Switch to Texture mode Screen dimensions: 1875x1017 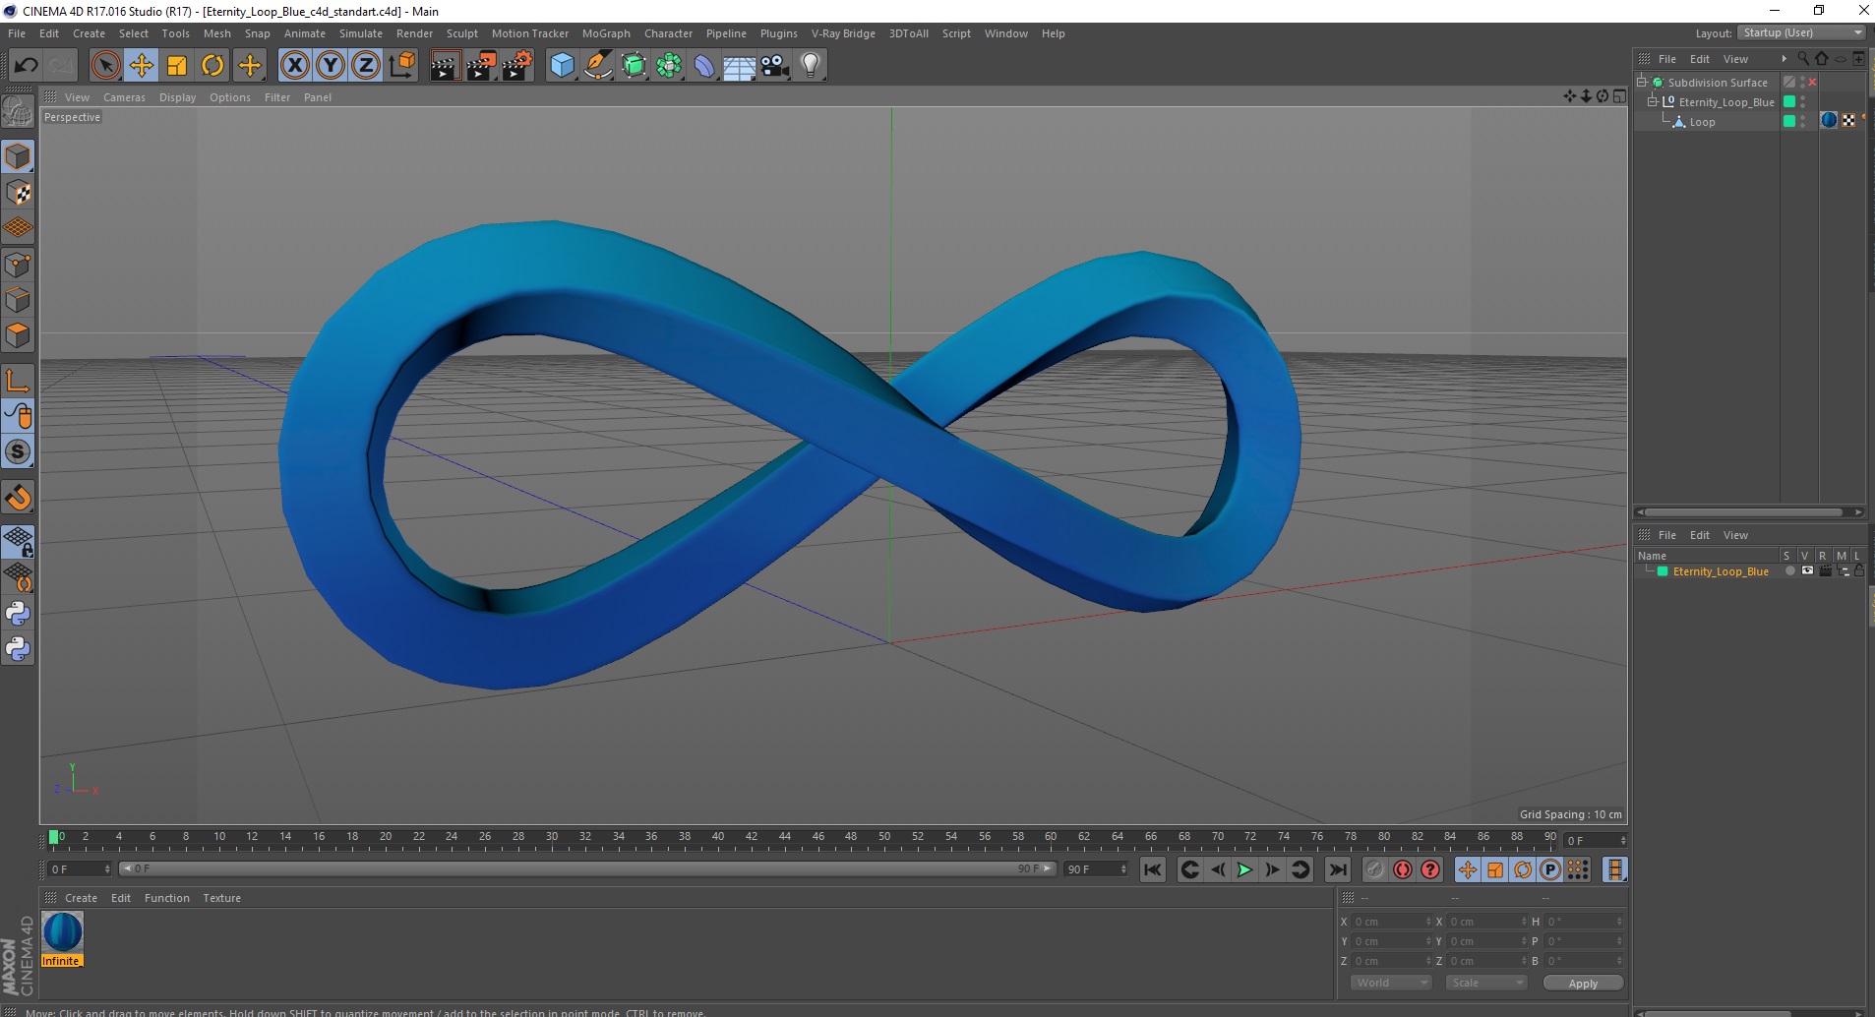pos(18,193)
